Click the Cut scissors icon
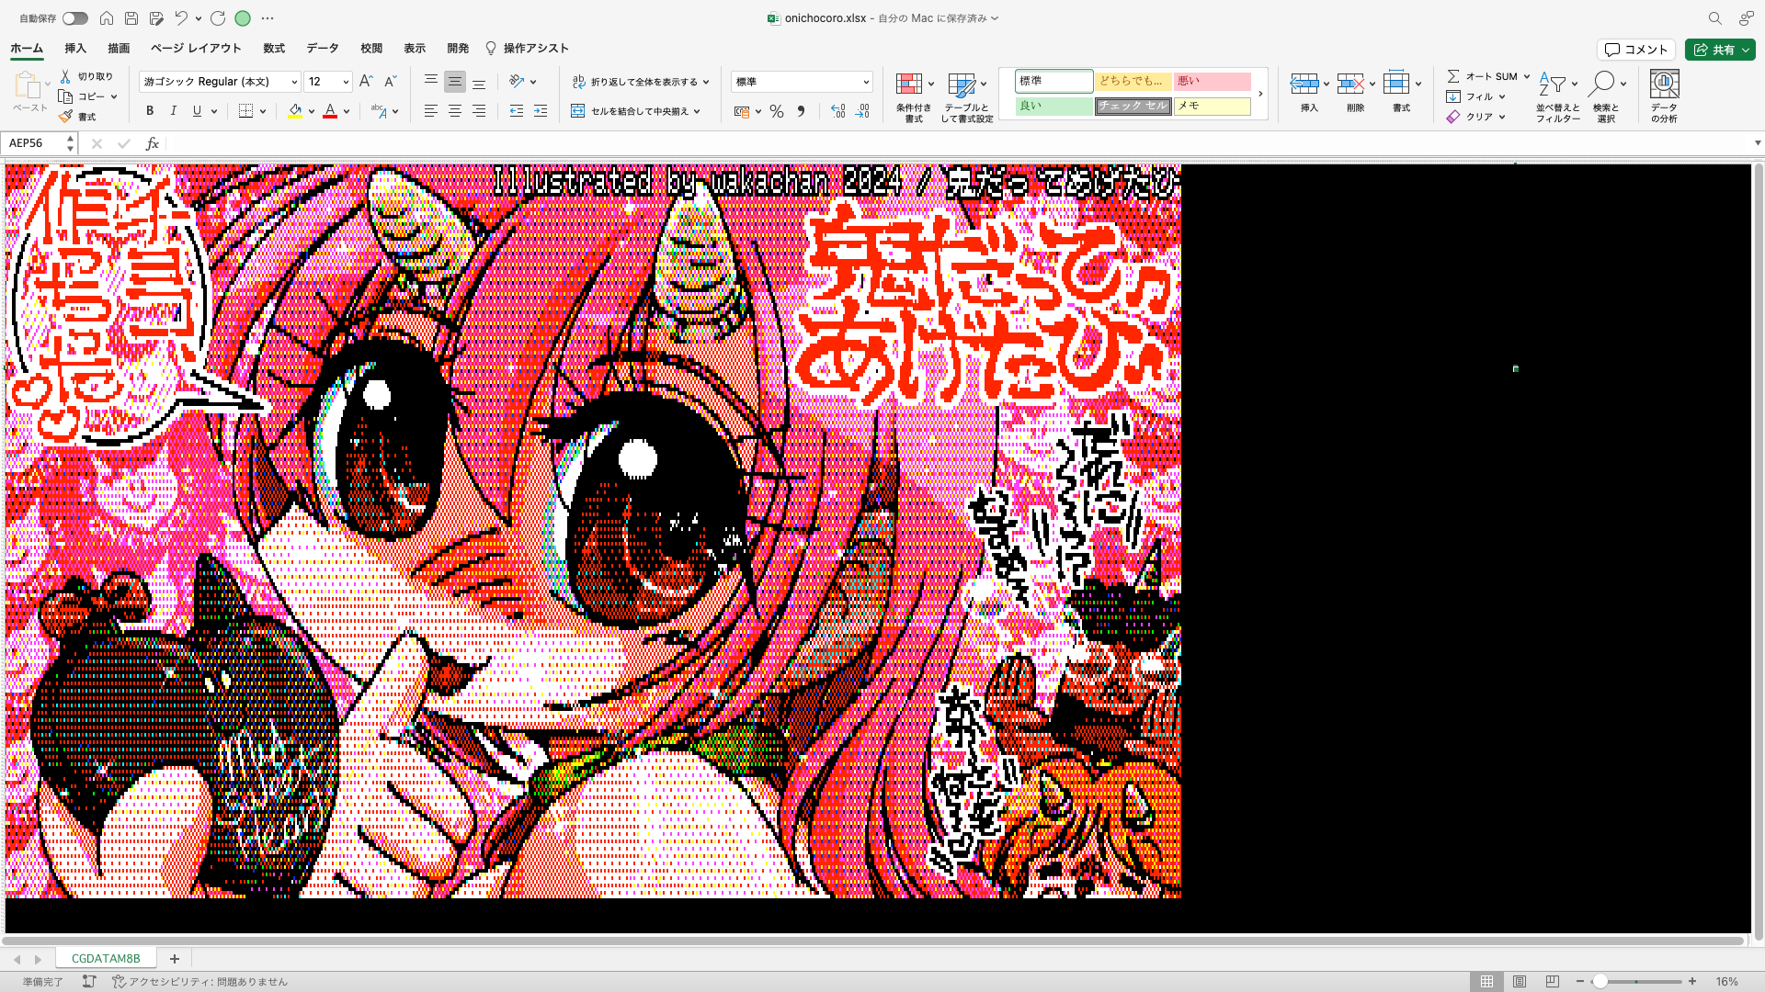The width and height of the screenshot is (1765, 992). click(65, 76)
